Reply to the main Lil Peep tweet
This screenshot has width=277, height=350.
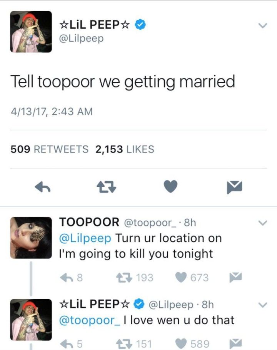click(43, 187)
